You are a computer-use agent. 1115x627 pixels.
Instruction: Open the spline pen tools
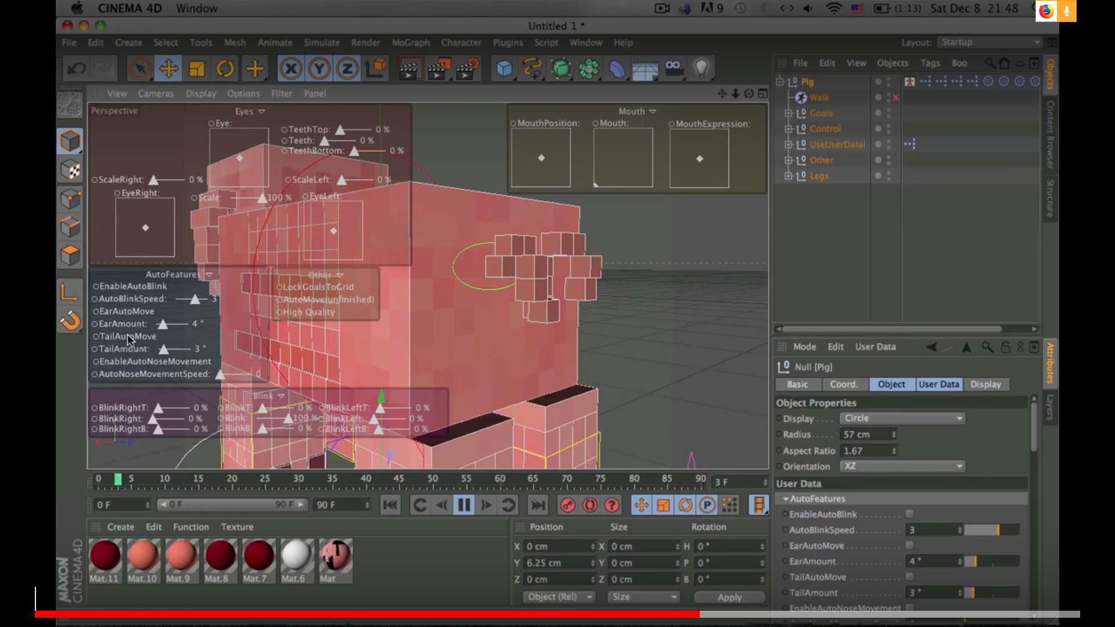click(x=533, y=69)
